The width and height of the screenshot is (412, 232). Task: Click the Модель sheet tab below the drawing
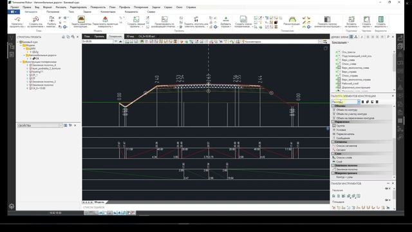[x=99, y=202]
